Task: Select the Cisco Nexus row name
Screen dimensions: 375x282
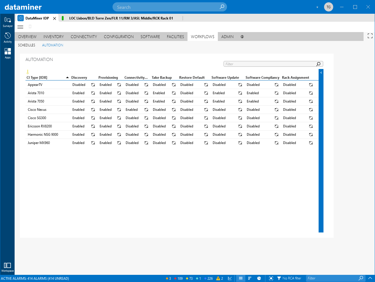Action: point(37,110)
